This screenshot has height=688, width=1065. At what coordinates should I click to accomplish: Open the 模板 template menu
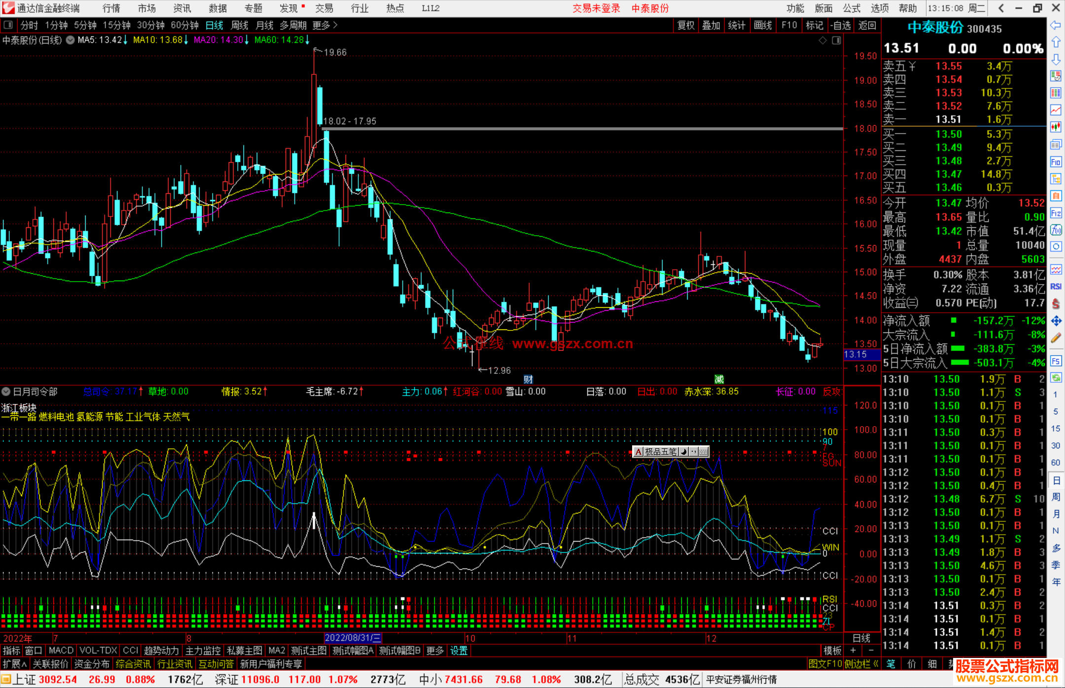click(833, 651)
